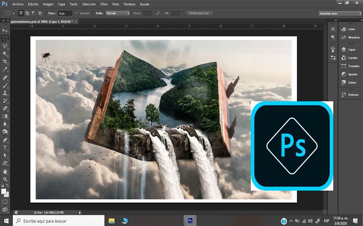The width and height of the screenshot is (363, 226).
Task: Select the Horizontal Type tool
Action: coord(5,147)
